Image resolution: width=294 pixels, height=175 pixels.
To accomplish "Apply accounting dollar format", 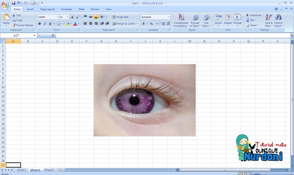I will (143, 23).
